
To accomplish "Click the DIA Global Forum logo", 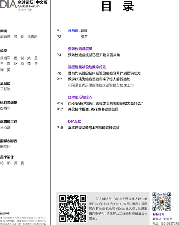I will (x=24, y=5).
